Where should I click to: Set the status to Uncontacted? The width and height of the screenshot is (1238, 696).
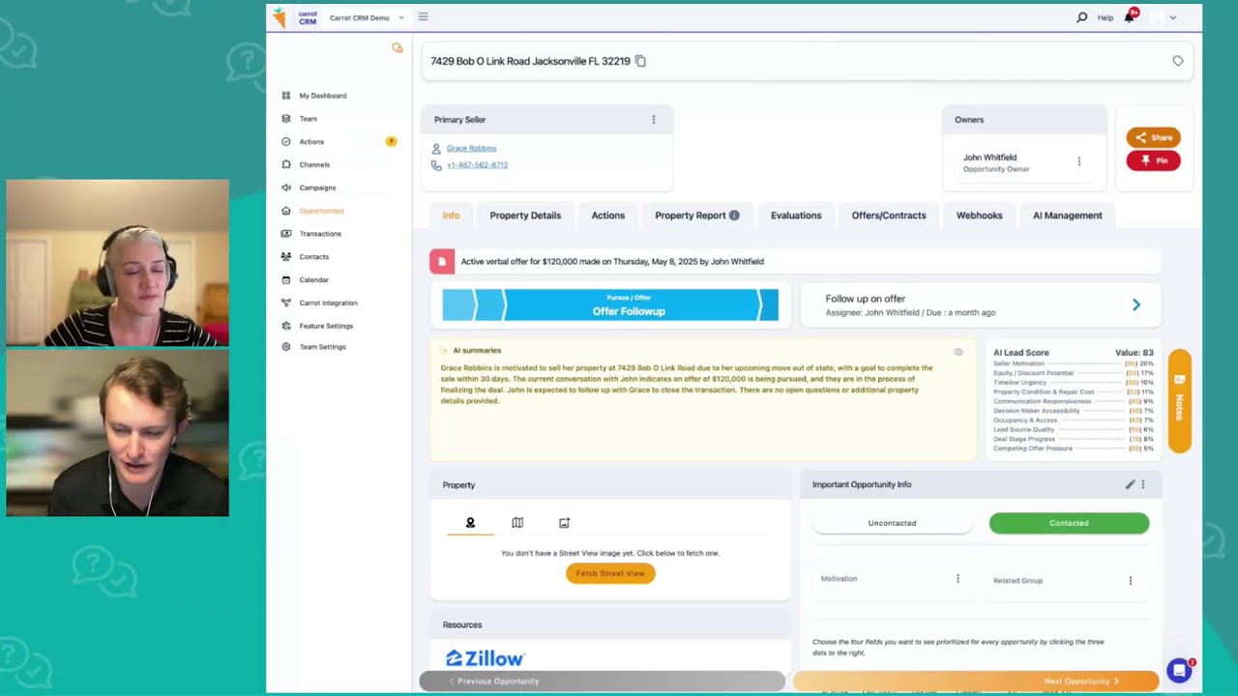(x=892, y=523)
